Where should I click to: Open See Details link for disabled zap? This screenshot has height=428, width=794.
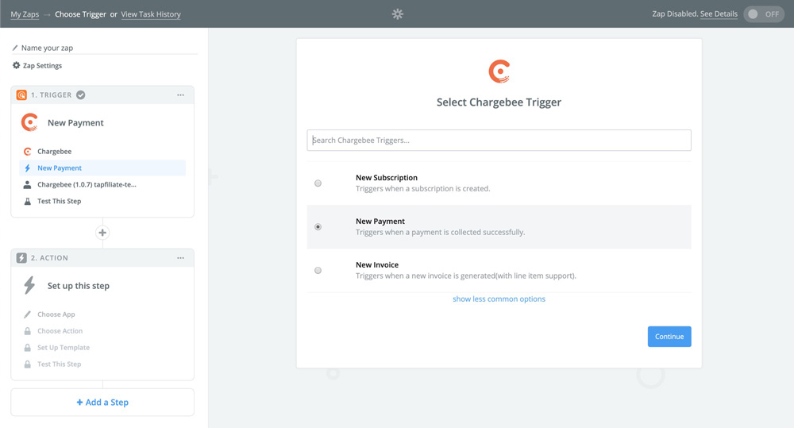tap(719, 13)
